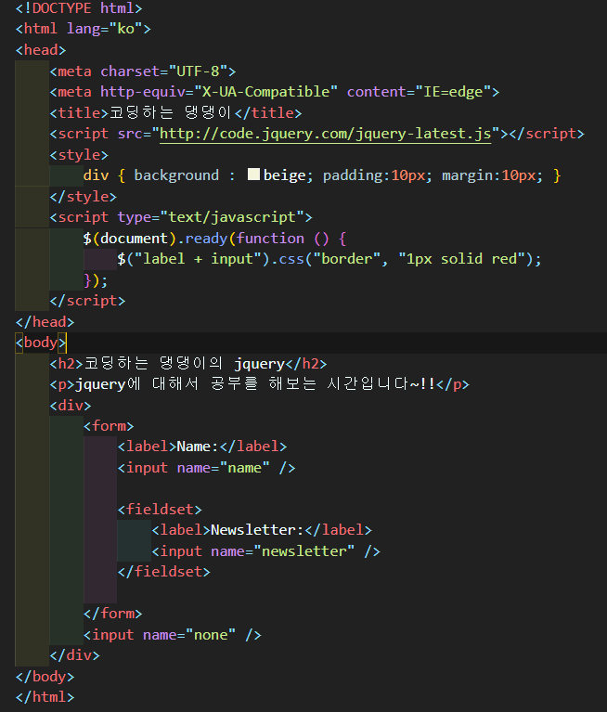607x712 pixels.
Task: Click the opening <head> tag
Action: pyautogui.click(x=41, y=50)
